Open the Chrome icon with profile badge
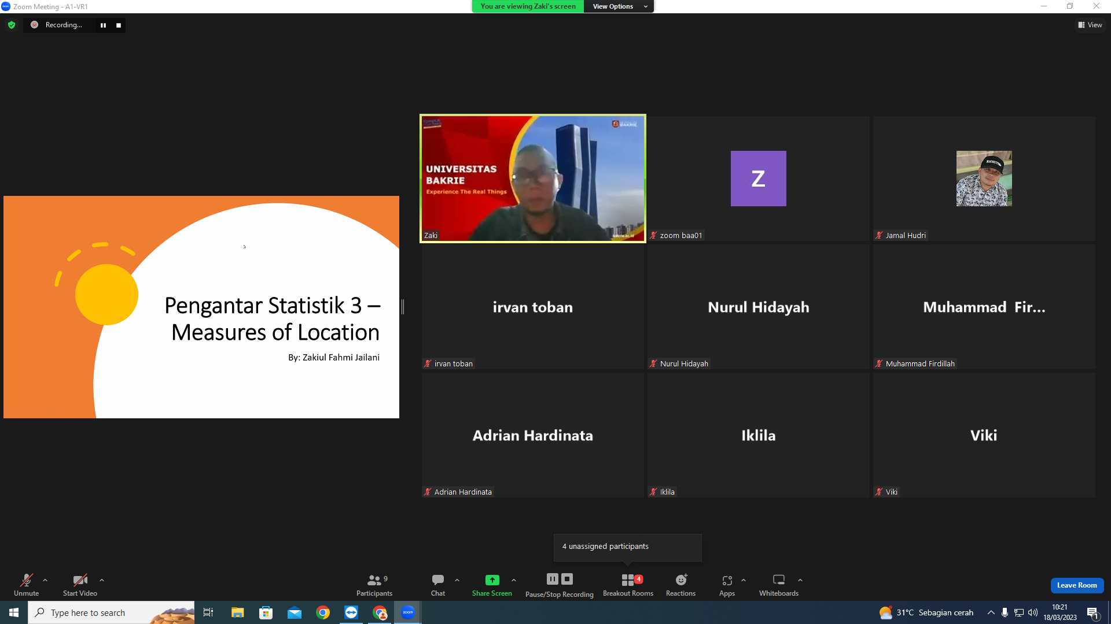The image size is (1111, 624). coord(380,612)
